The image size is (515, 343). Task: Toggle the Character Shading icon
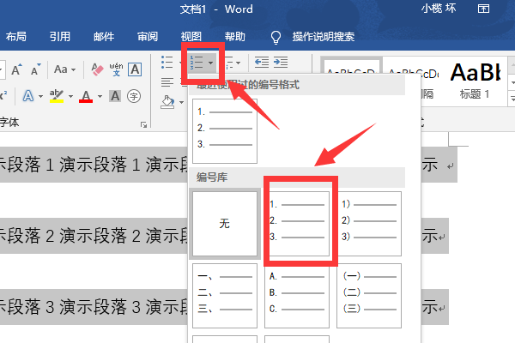(115, 96)
